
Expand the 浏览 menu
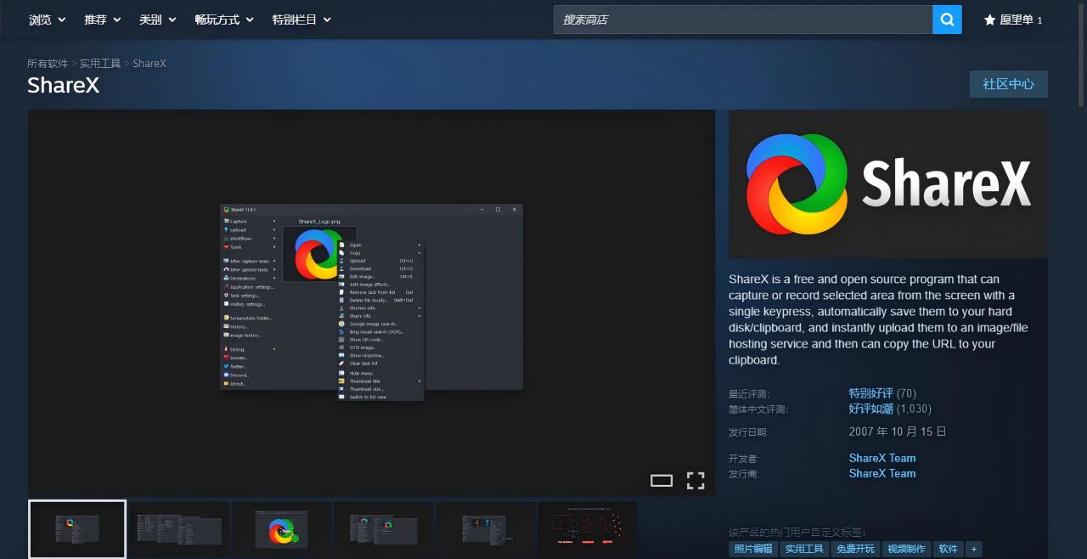[x=46, y=20]
